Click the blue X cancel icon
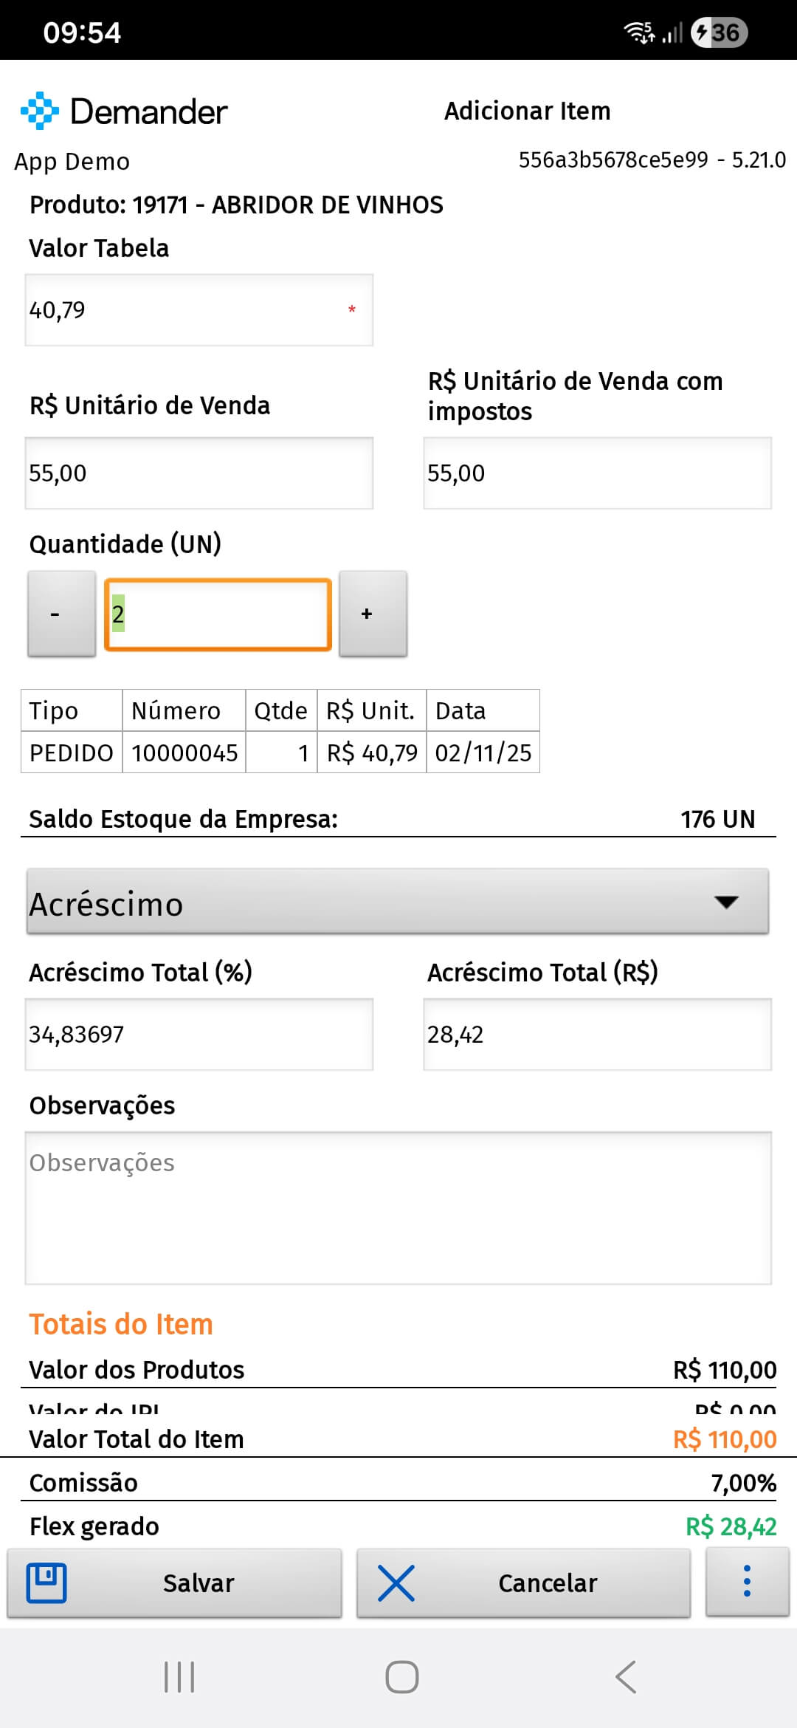 click(396, 1583)
